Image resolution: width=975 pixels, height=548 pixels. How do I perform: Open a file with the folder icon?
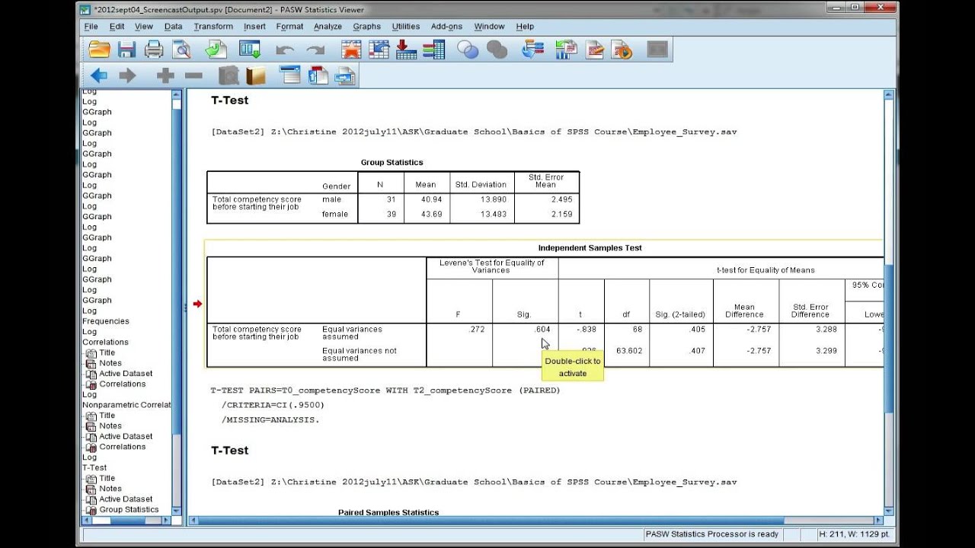point(100,50)
